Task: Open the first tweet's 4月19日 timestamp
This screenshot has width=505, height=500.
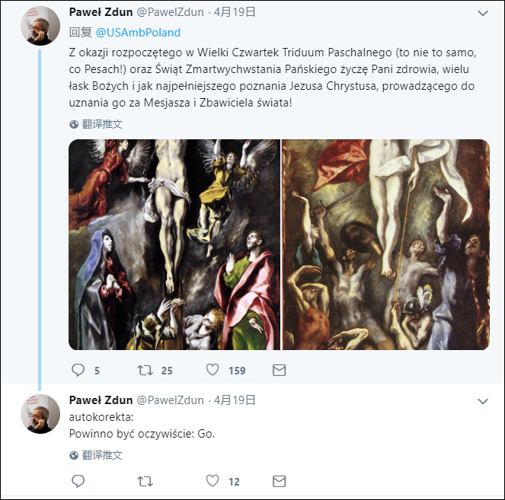Action: [x=235, y=12]
